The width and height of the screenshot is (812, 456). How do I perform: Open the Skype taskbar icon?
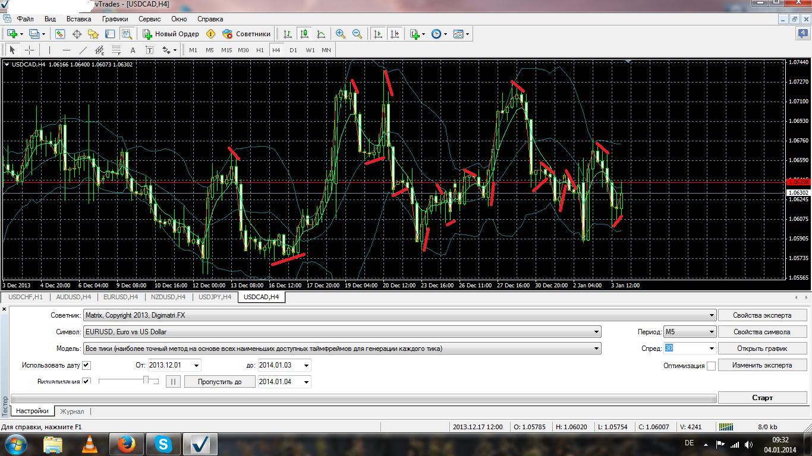163,444
